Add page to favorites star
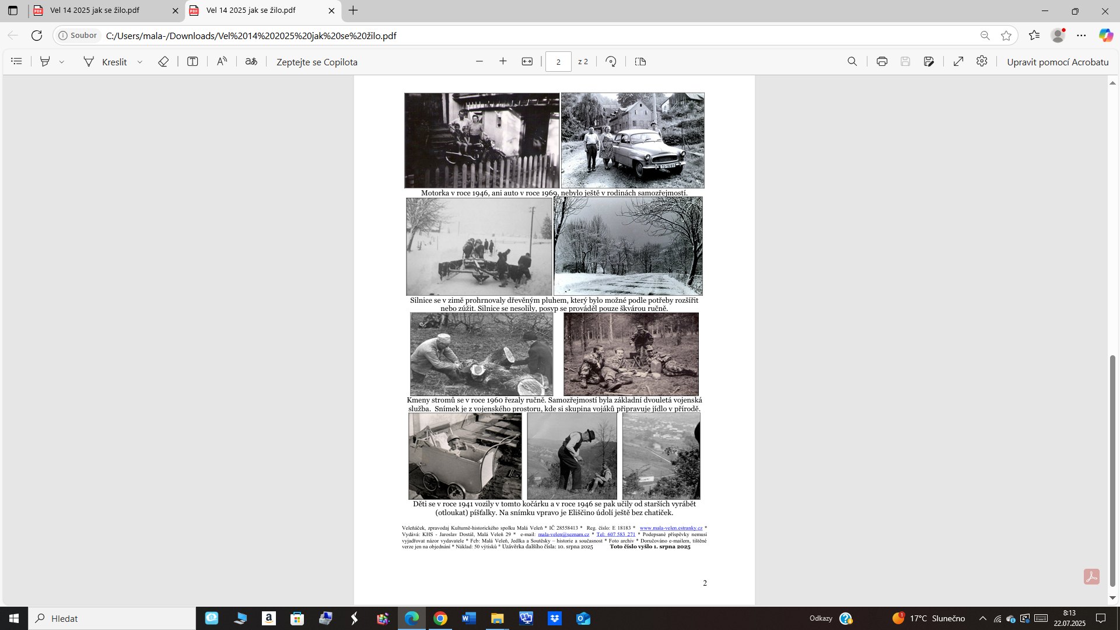The width and height of the screenshot is (1120, 630). (1006, 36)
